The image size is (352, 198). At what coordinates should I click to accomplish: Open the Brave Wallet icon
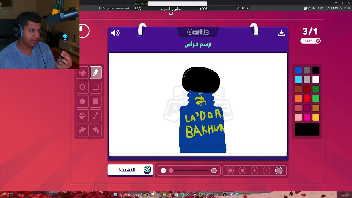337,8
